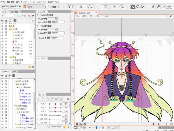Toggle visibility of 前髪 folder
The height and width of the screenshot is (131, 174).
(x=2, y=57)
